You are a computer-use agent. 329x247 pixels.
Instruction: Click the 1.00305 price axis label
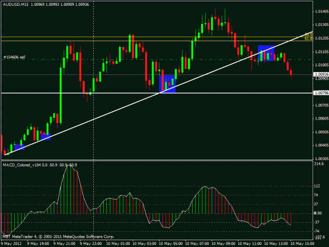tap(322, 159)
